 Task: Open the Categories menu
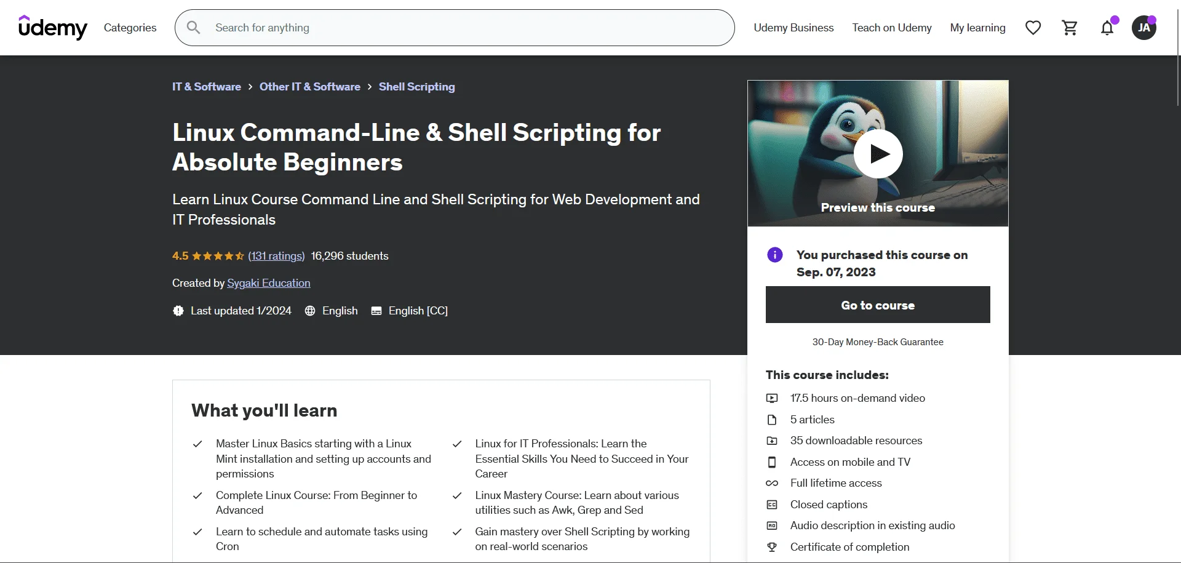point(130,28)
